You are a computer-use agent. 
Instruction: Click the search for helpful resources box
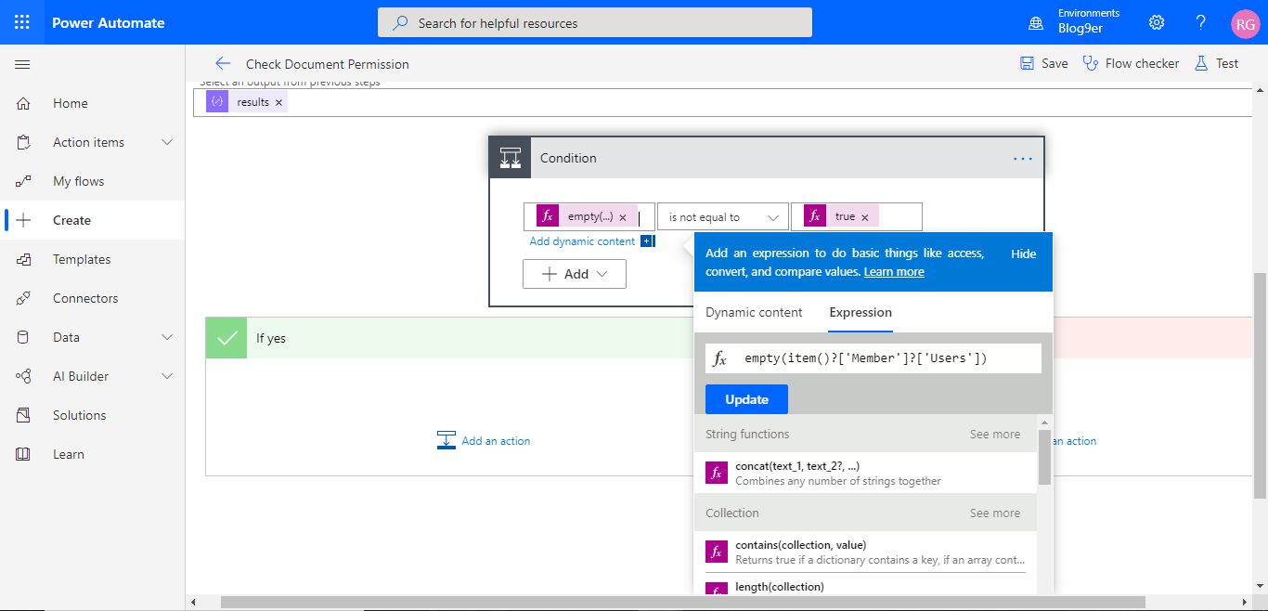[x=594, y=22]
